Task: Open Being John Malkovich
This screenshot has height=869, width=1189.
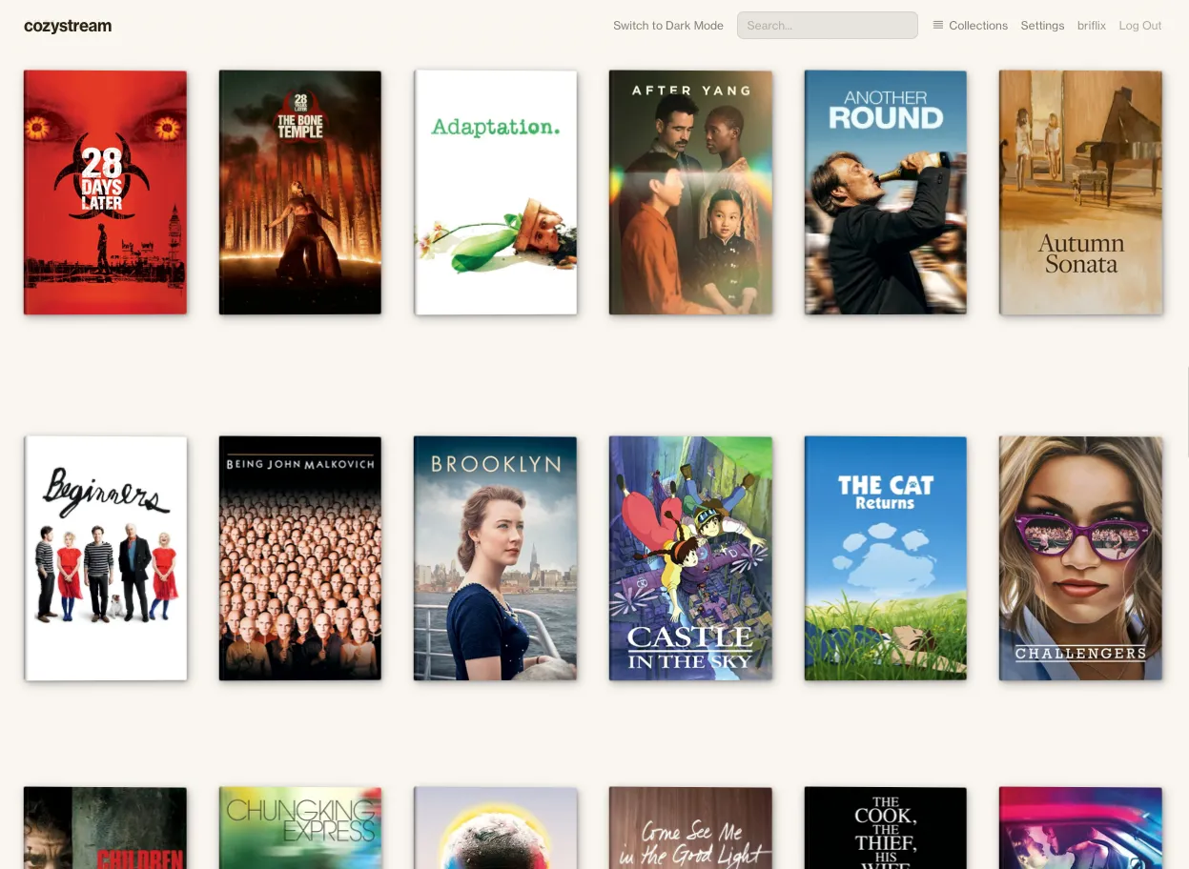Action: [299, 557]
